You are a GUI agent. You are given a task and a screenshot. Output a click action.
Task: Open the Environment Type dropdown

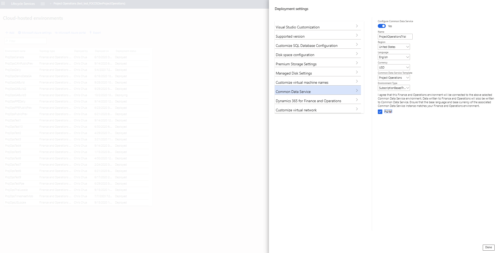(394, 88)
